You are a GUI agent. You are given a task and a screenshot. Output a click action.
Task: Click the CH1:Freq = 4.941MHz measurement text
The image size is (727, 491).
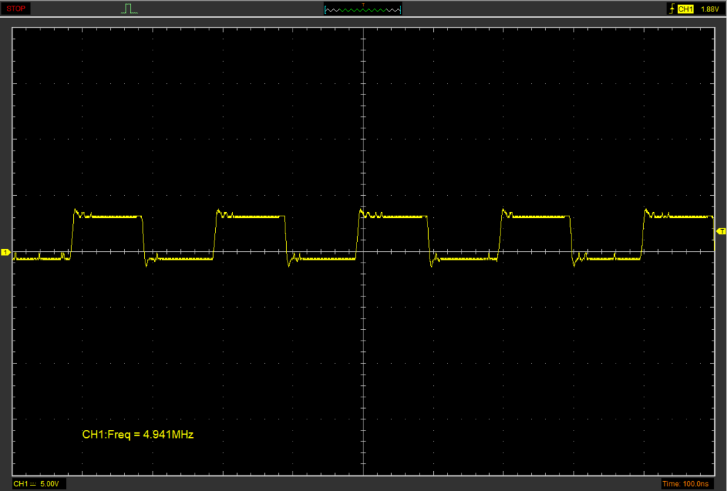(x=138, y=434)
